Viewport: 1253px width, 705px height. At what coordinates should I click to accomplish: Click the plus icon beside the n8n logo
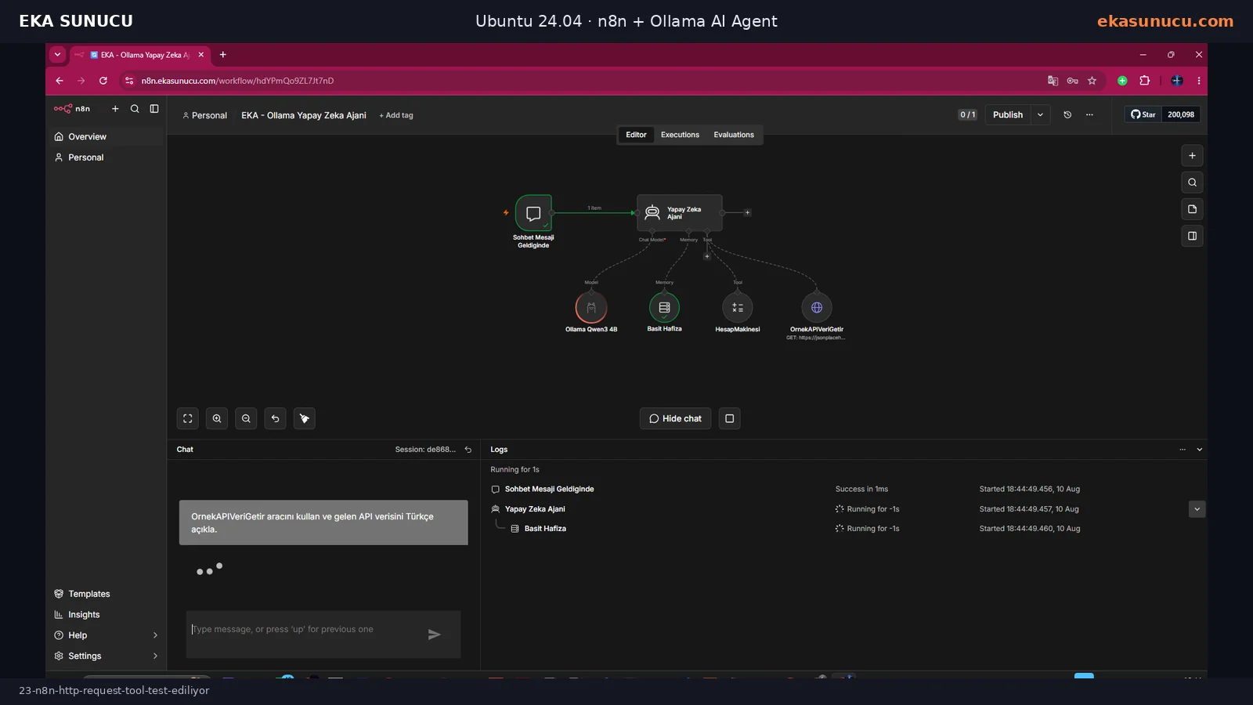point(115,109)
